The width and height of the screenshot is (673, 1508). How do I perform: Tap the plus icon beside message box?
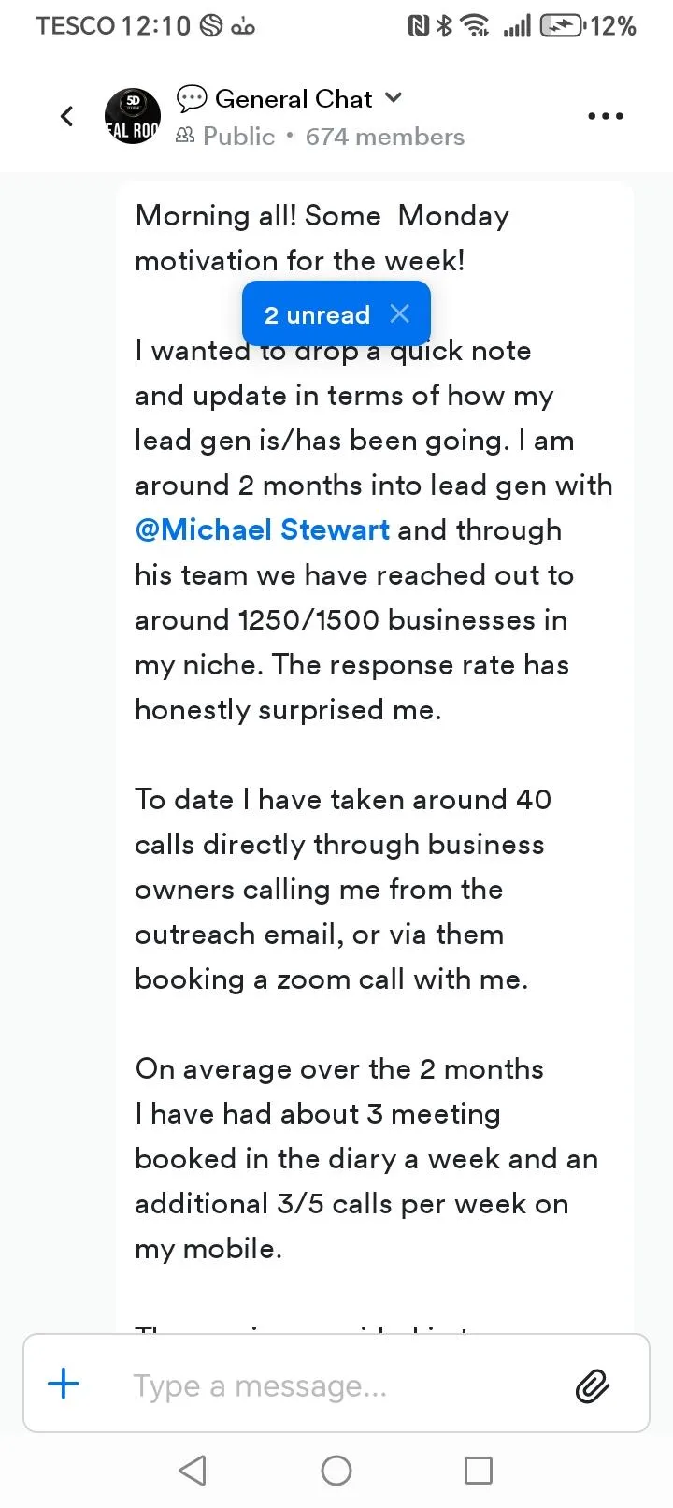point(64,1384)
